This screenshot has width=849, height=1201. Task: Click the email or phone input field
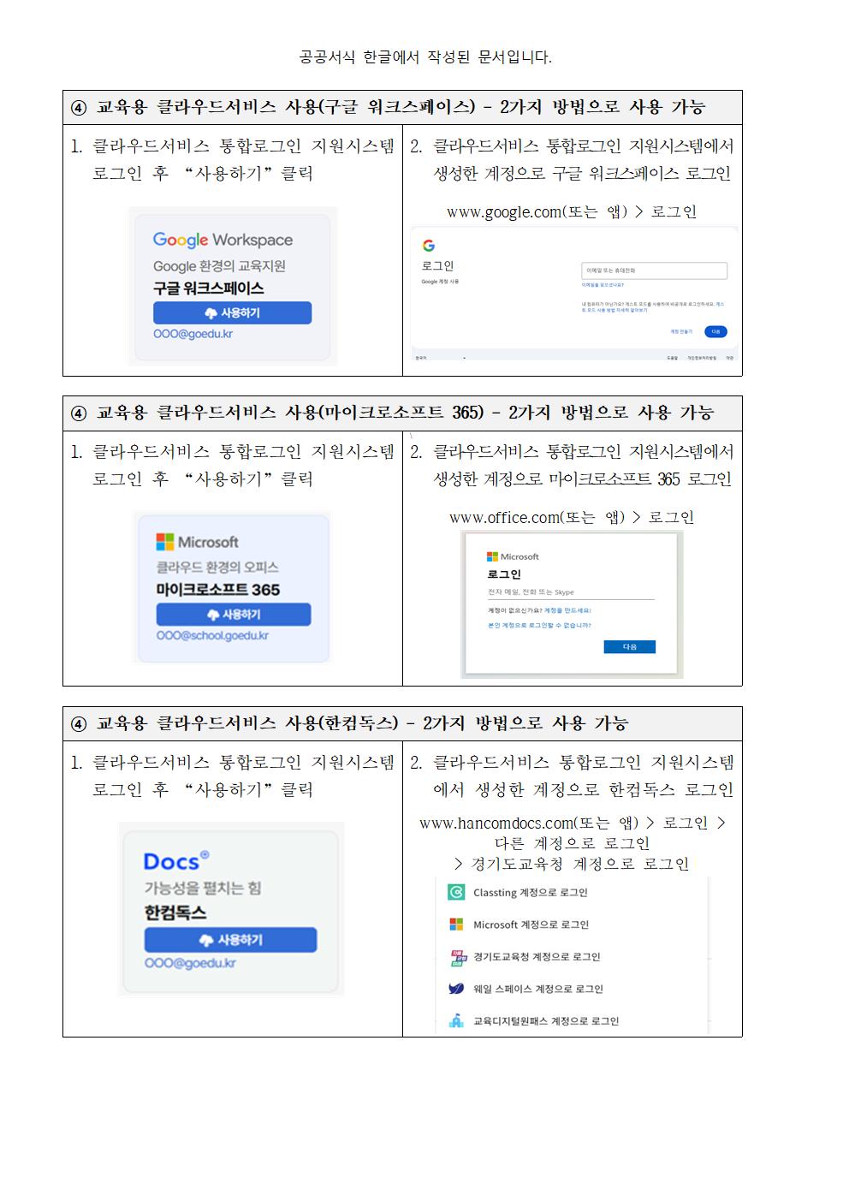coord(654,271)
